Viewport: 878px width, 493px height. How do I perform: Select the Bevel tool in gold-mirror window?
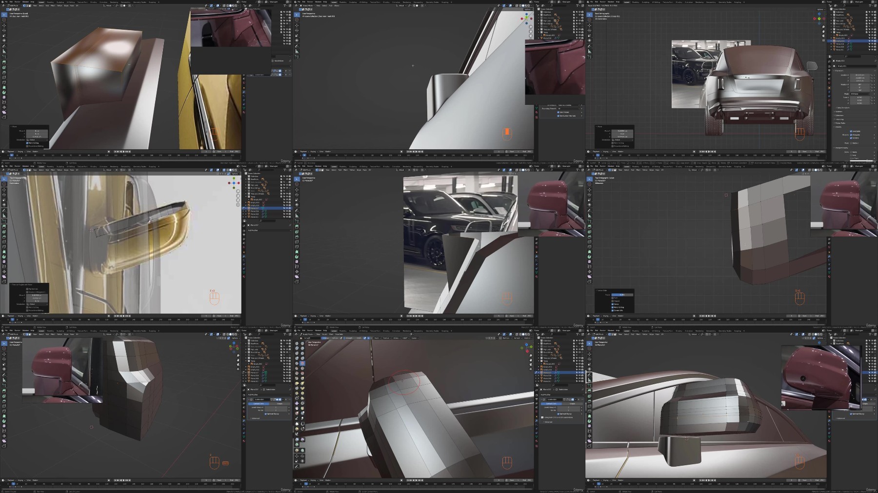[x=4, y=237]
